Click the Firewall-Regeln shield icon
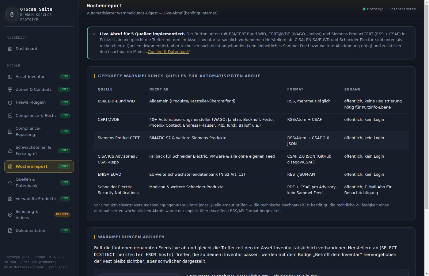Image resolution: width=429 pixels, height=276 pixels. coord(10,102)
